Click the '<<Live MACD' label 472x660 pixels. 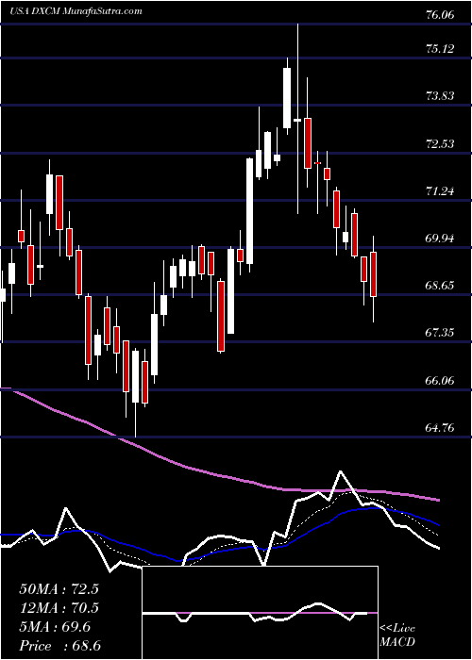[x=397, y=635]
